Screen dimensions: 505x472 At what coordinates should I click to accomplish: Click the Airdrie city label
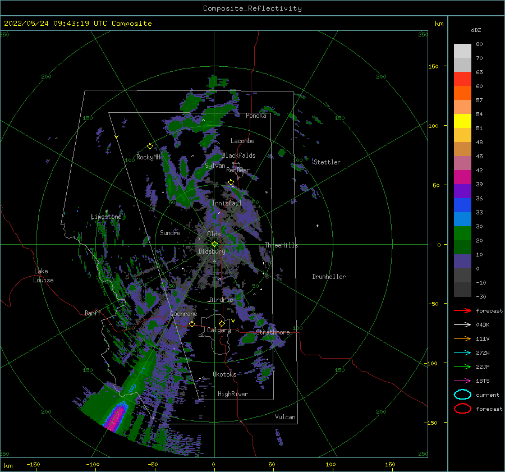point(221,300)
